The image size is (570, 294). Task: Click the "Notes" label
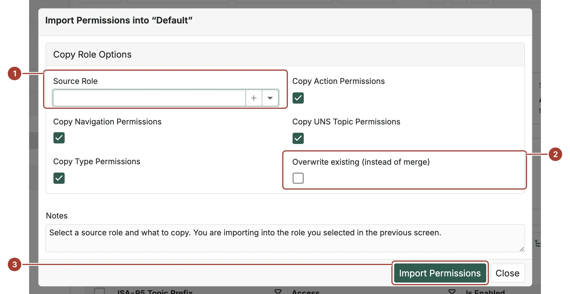57,216
